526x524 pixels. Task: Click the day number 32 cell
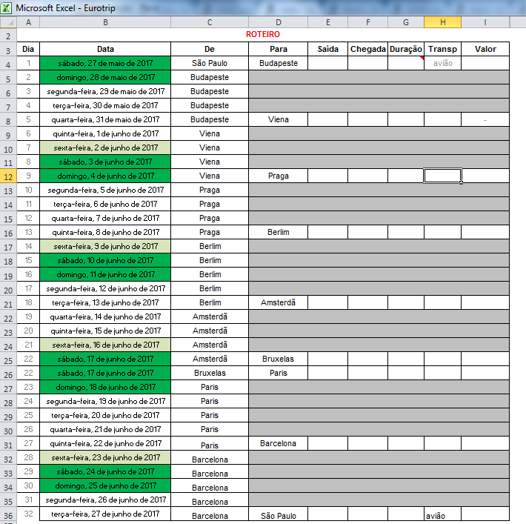pos(28,514)
